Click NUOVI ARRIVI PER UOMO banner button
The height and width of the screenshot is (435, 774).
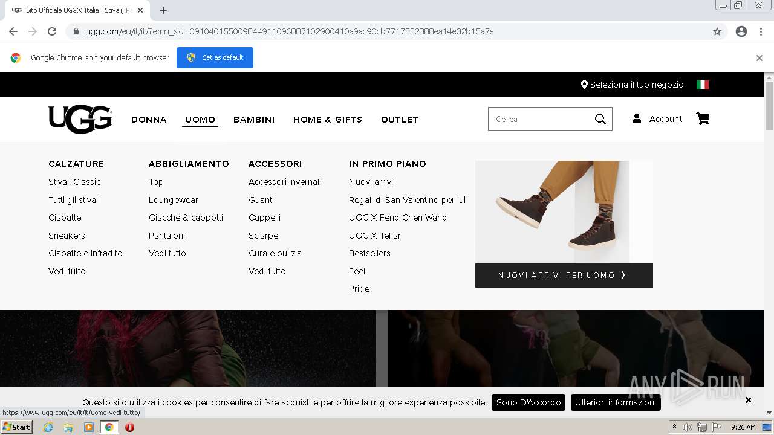564,275
